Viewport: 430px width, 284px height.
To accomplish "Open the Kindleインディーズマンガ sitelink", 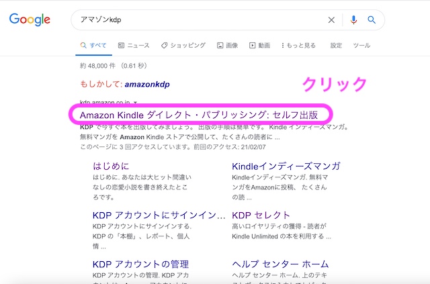I will (286, 166).
